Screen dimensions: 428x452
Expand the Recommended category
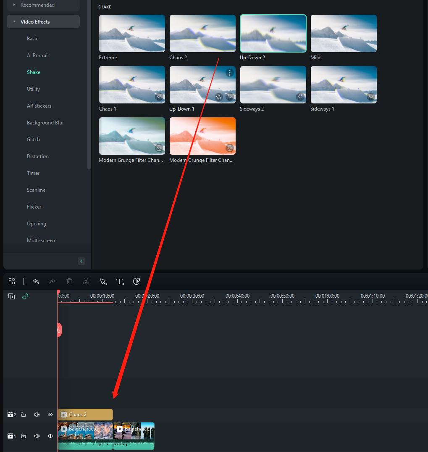coord(14,5)
